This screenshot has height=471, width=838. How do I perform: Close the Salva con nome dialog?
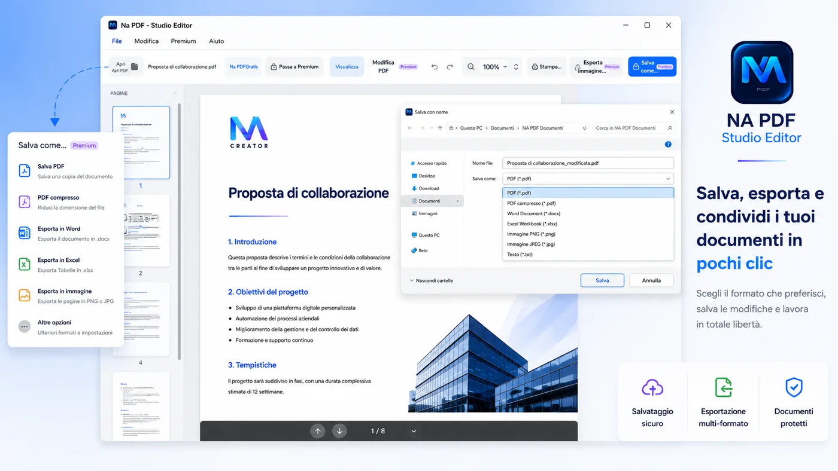pyautogui.click(x=672, y=112)
